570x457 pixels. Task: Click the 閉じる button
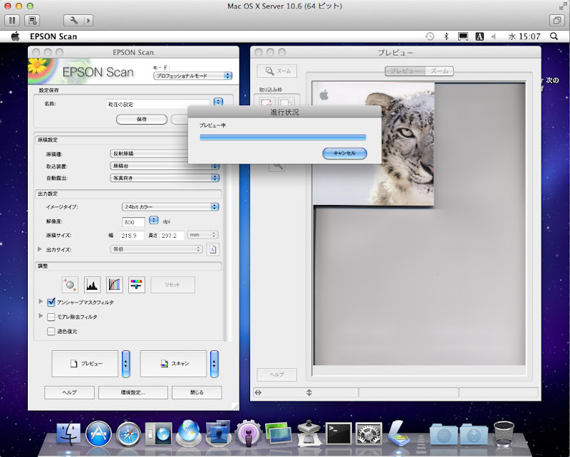(x=197, y=392)
